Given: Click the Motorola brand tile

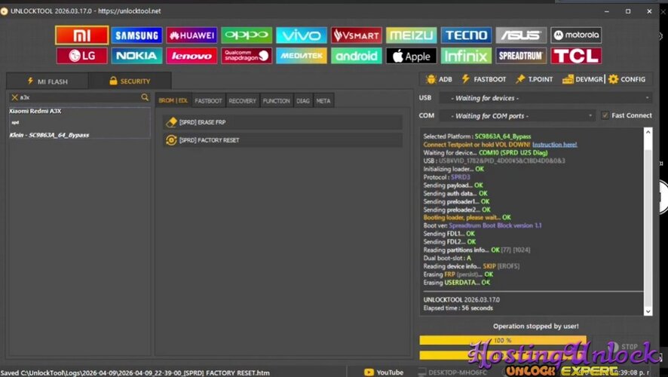Looking at the screenshot, I should (576, 35).
